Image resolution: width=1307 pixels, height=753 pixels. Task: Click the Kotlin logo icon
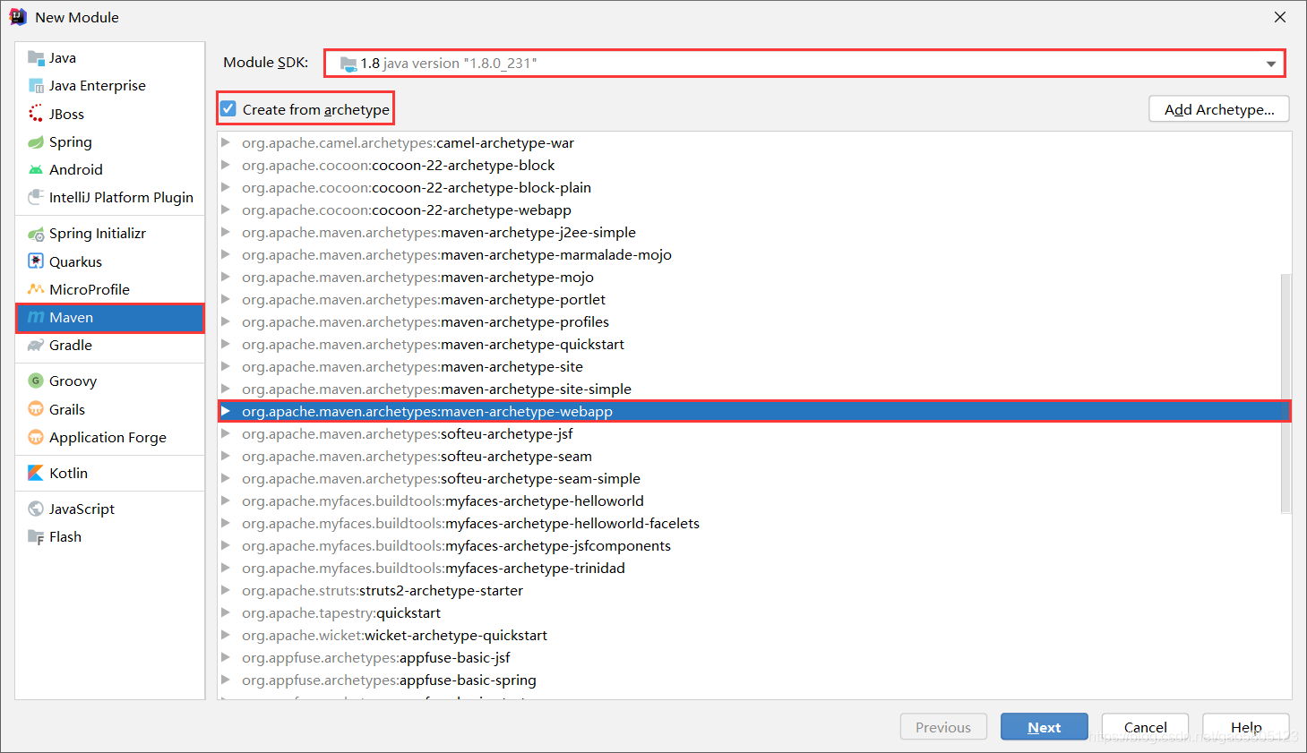coord(36,473)
